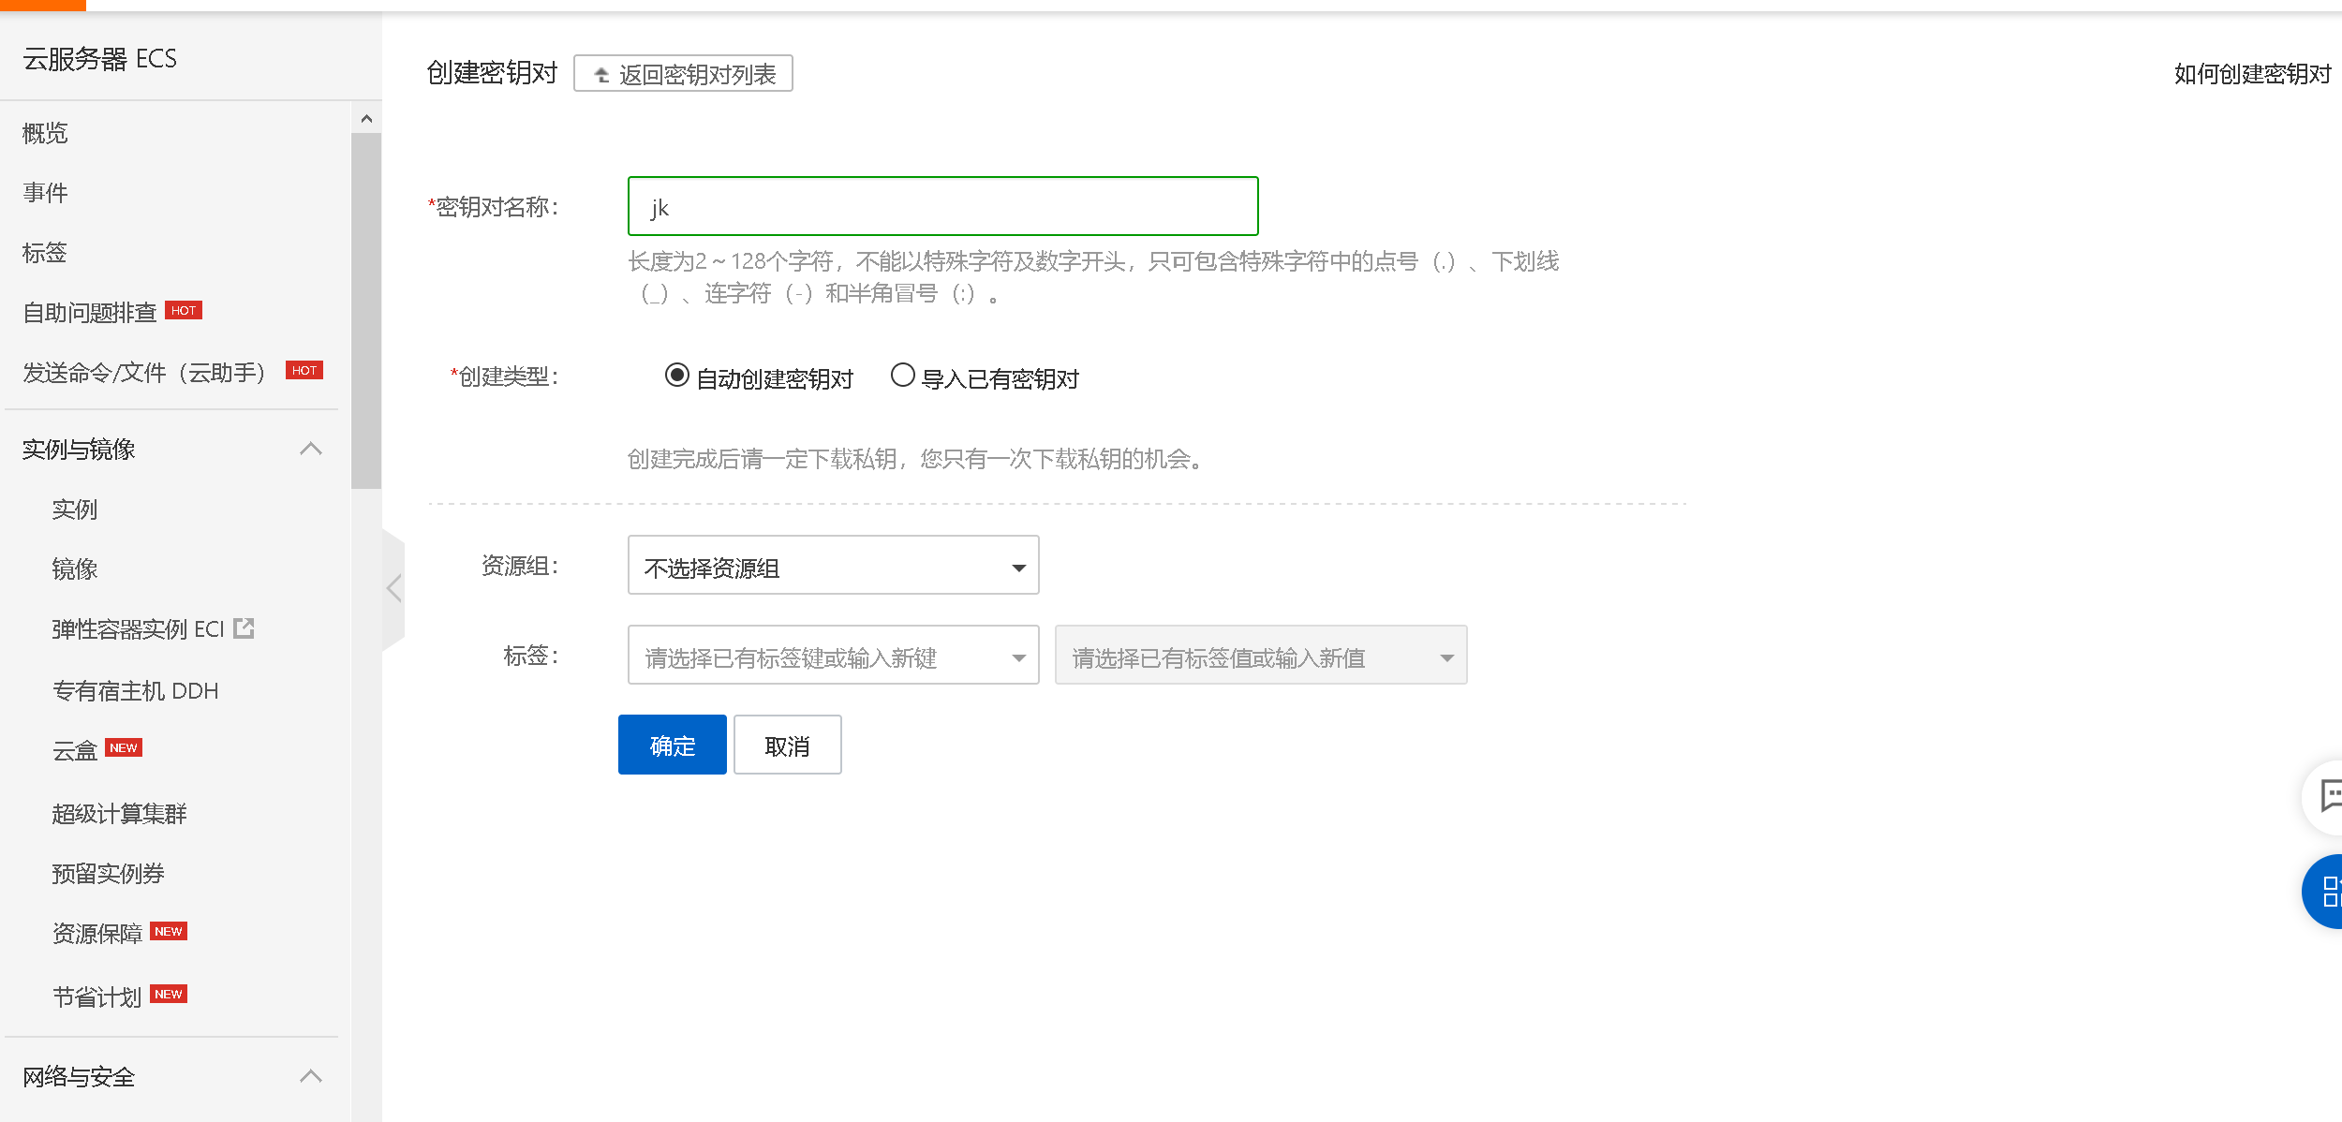Click the up-arrow icon in 返回密钥对列表
The width and height of the screenshot is (2342, 1122).
tap(601, 75)
